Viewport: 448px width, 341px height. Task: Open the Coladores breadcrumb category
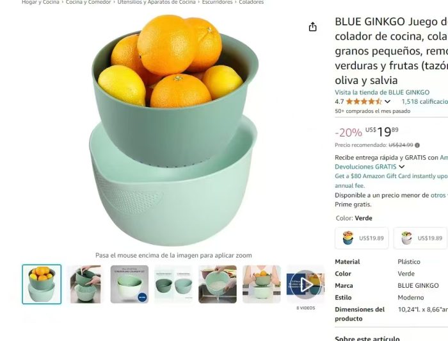251,3
